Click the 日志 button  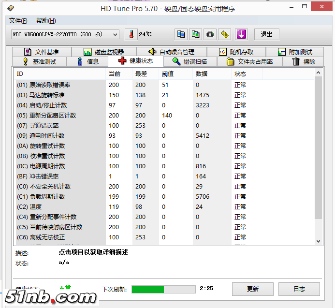(299, 289)
